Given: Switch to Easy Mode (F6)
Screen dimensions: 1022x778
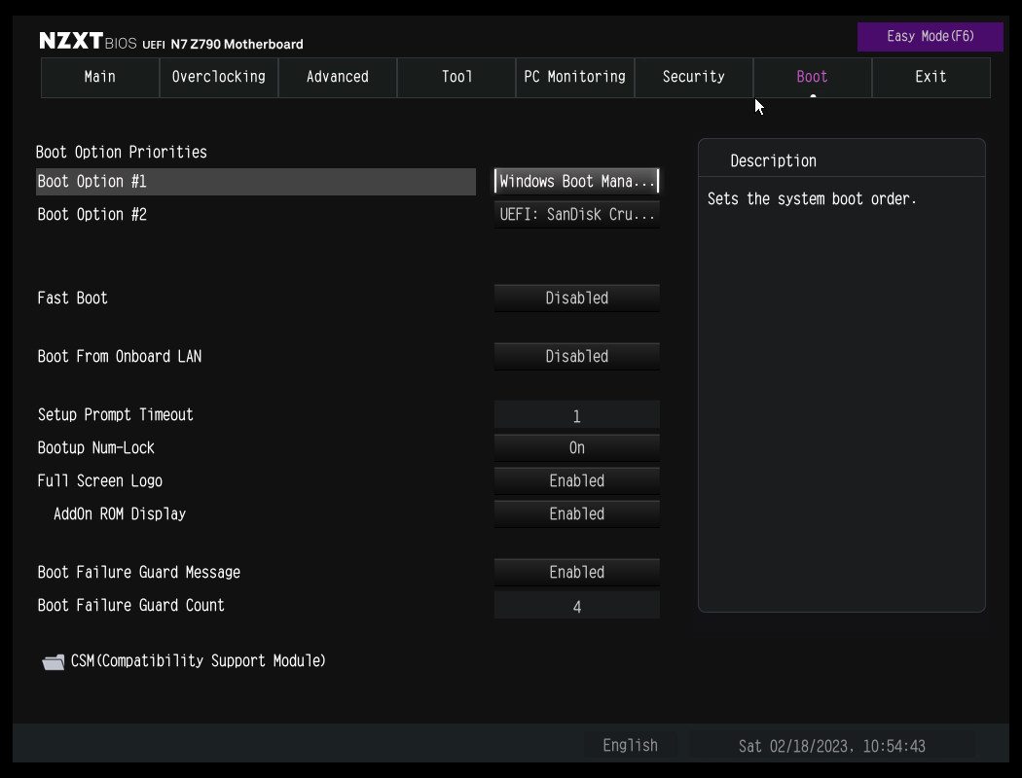Looking at the screenshot, I should pyautogui.click(x=930, y=37).
